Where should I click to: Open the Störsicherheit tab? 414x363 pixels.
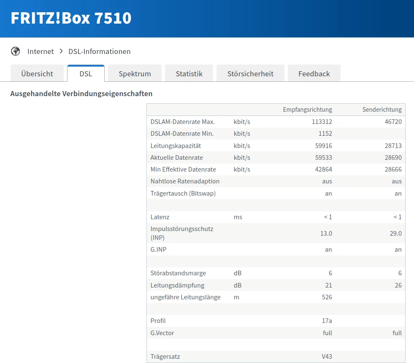(250, 74)
